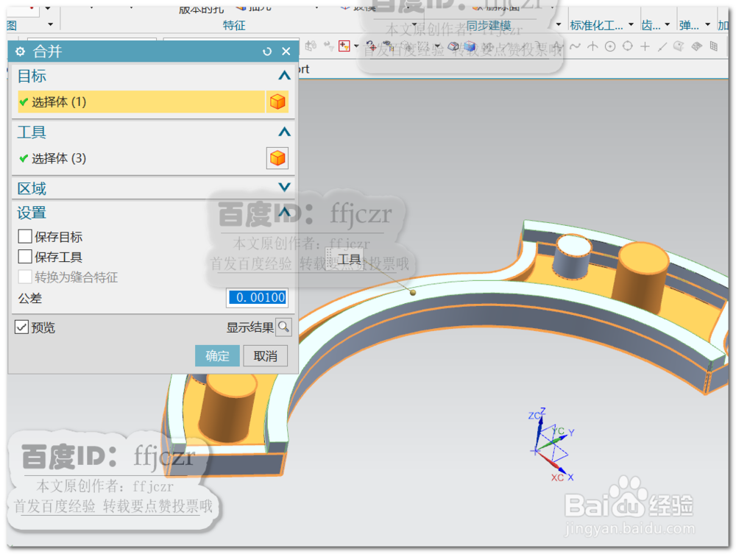Screen dimensions: 736x554
Task: Collapse the 目标 section
Action: 284,75
